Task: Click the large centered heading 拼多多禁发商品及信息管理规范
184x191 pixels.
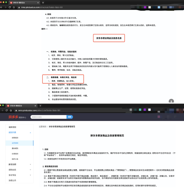Action: coord(107,136)
